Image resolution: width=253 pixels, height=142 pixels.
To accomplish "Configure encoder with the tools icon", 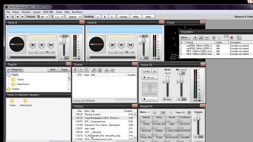I will tap(201, 37).
